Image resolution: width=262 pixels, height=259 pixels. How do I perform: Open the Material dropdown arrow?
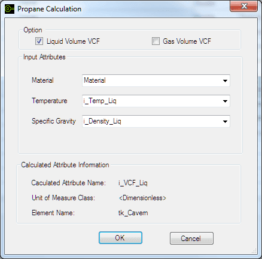pyautogui.click(x=225, y=81)
